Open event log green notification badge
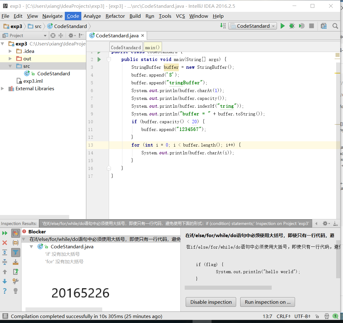 coord(335,316)
